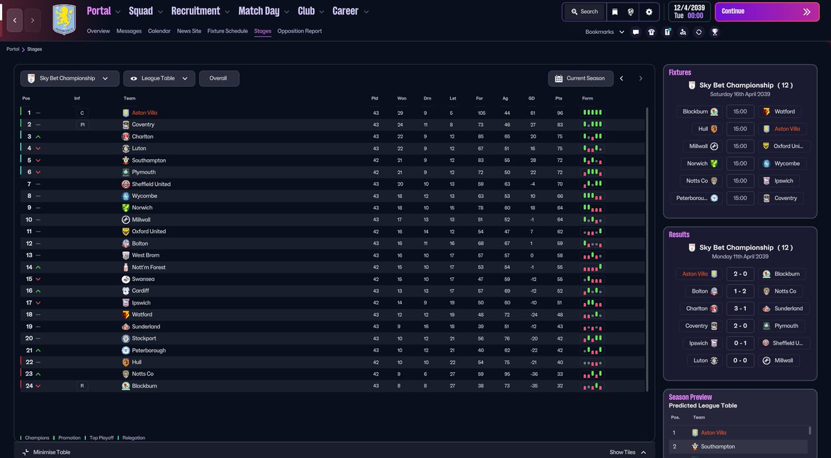831x458 pixels.
Task: Open the speech bubble messages bookmark
Action: pyautogui.click(x=636, y=32)
